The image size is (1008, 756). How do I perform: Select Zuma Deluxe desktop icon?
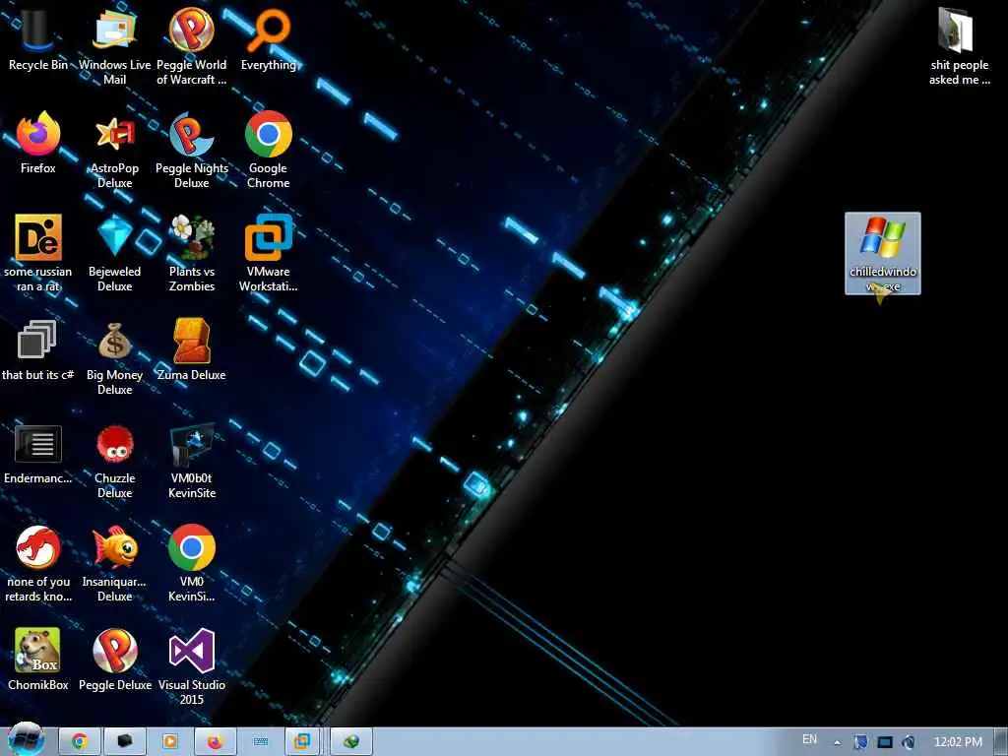192,349
